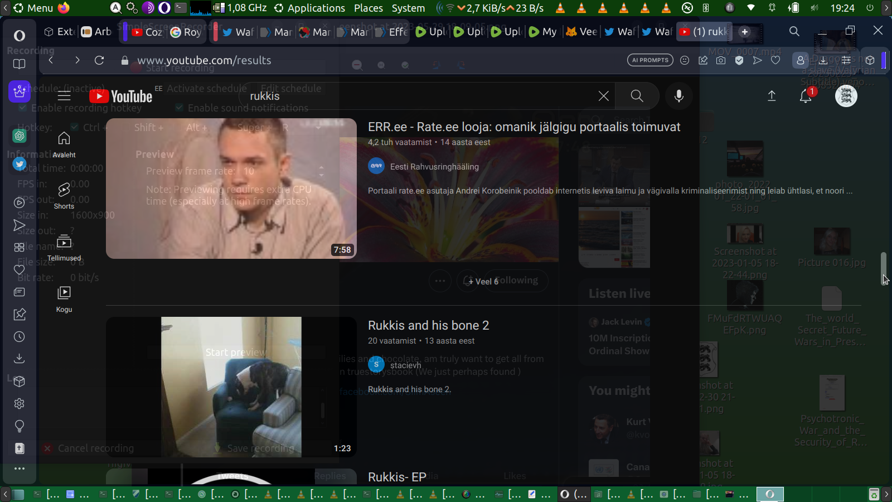Screen dimensions: 892x502
Task: Open the Player icon in Opera sidebar
Action: (20, 202)
